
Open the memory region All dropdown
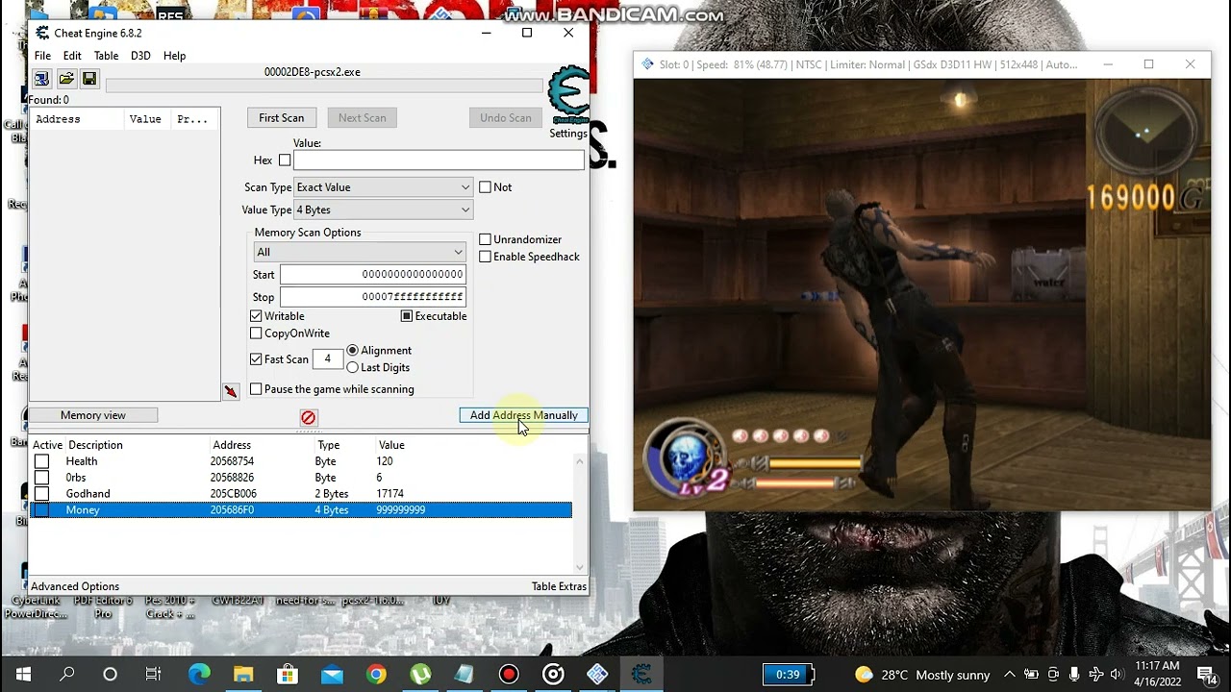pos(360,252)
